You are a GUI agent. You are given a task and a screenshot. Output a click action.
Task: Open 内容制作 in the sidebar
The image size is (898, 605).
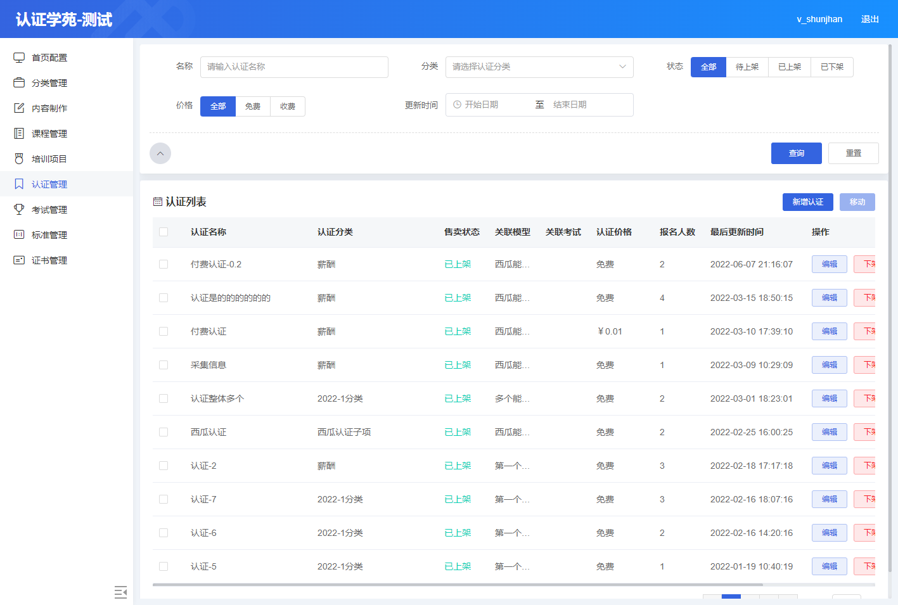pyautogui.click(x=67, y=108)
